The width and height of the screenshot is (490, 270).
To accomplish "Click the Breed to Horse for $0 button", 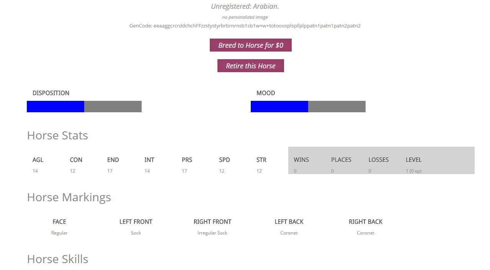I will 250,45.
